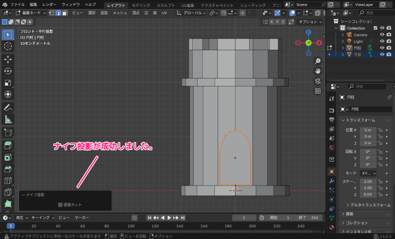Hide the 円柱 object with its eye toggle

click(382, 48)
